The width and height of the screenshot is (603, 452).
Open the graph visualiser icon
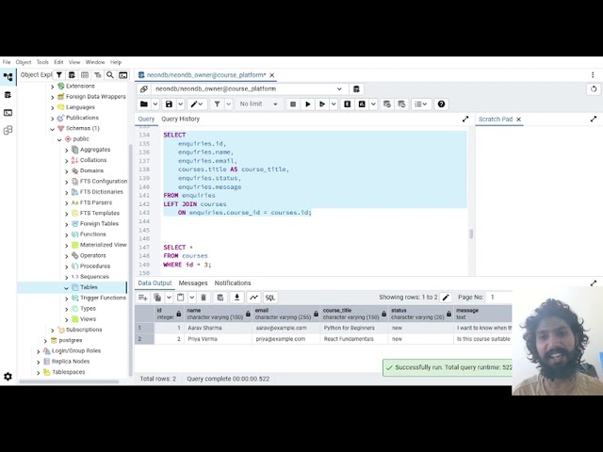[x=253, y=298]
